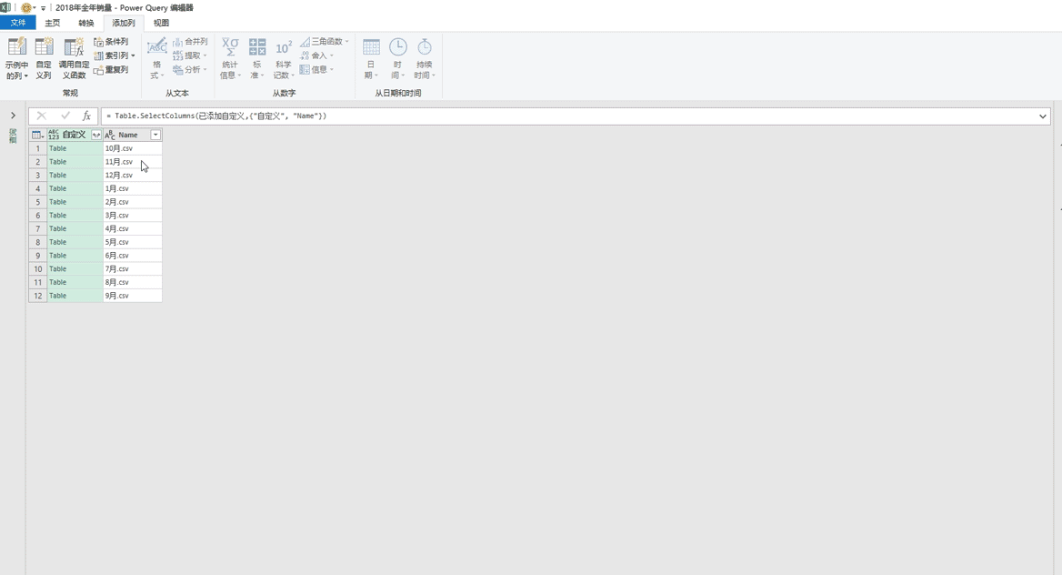Select row number 7 header

(x=38, y=228)
